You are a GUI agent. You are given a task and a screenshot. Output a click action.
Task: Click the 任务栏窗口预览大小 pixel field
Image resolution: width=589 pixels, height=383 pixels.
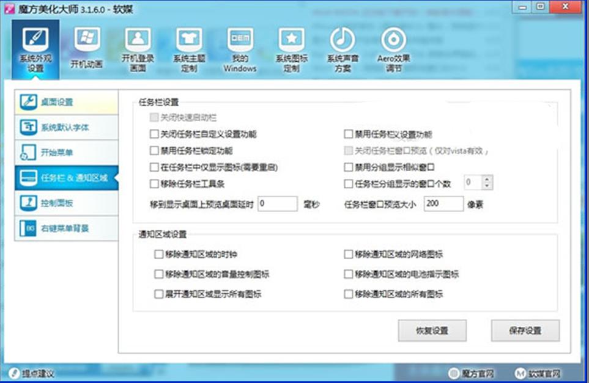443,203
